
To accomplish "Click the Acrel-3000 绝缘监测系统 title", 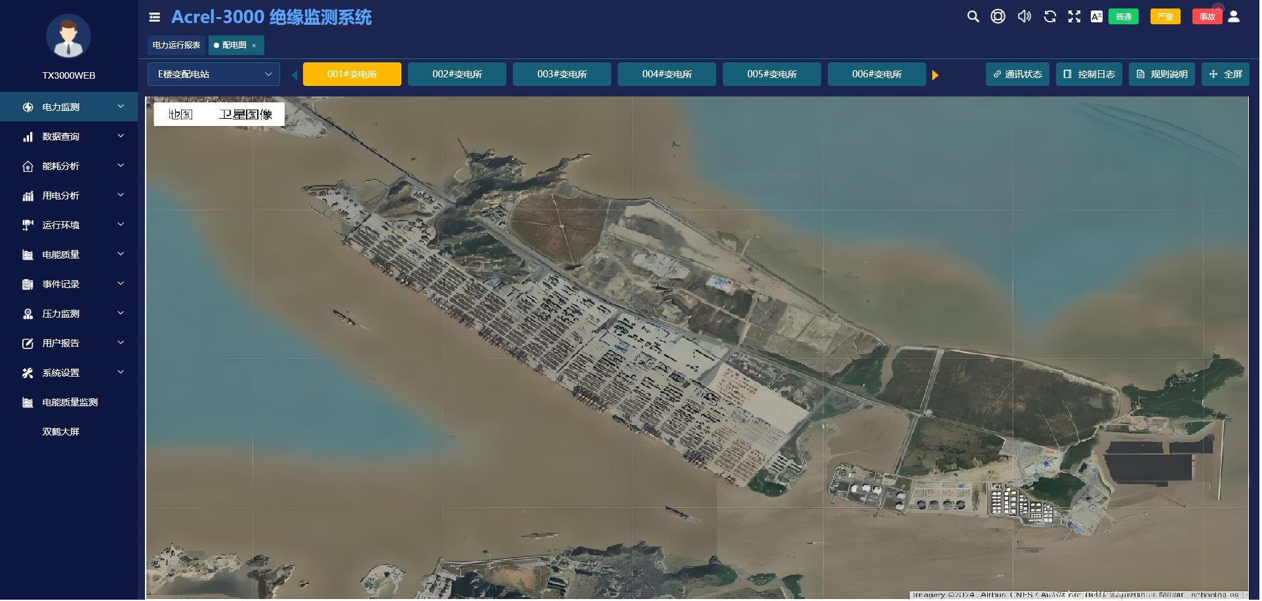I will (272, 17).
